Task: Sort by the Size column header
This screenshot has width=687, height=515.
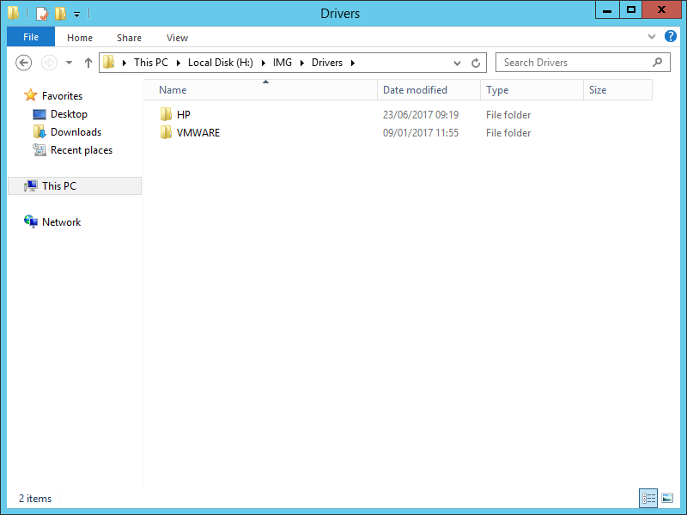Action: (617, 90)
